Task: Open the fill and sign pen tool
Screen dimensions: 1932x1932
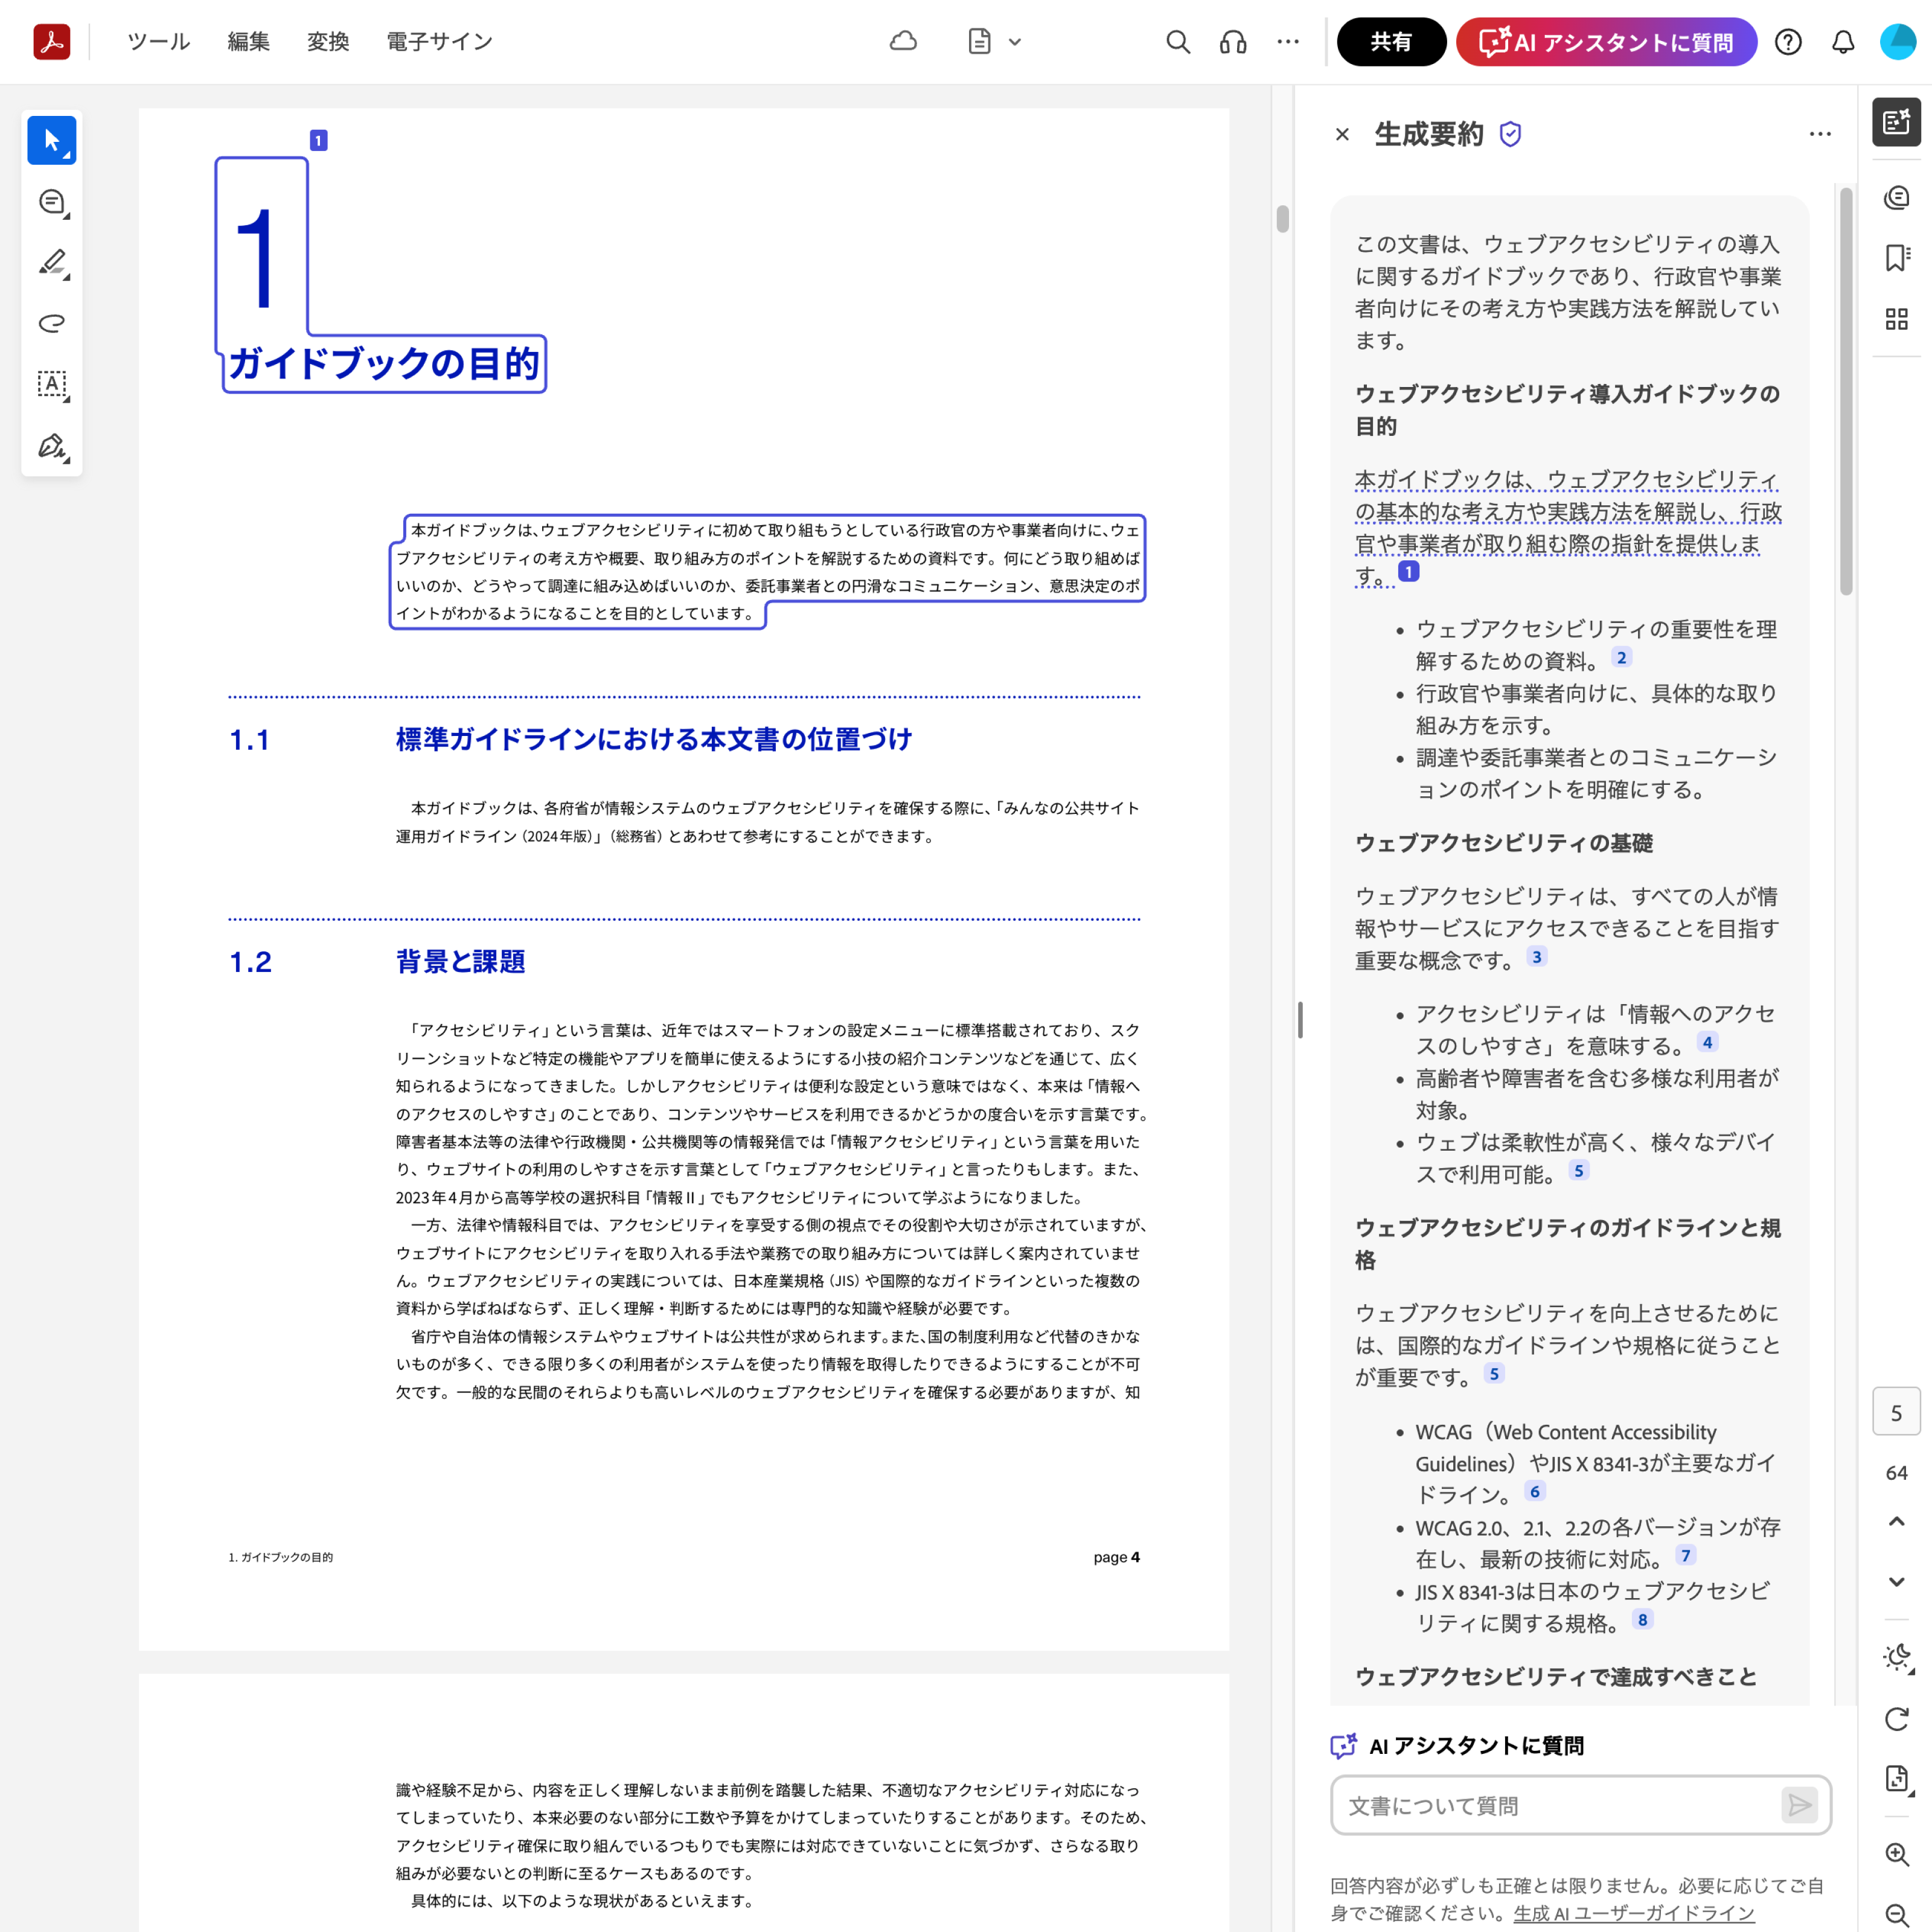Action: click(51, 445)
